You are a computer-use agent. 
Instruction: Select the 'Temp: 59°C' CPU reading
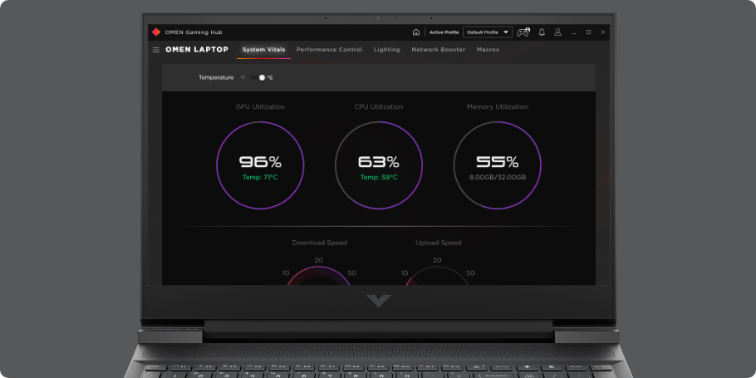pos(379,178)
